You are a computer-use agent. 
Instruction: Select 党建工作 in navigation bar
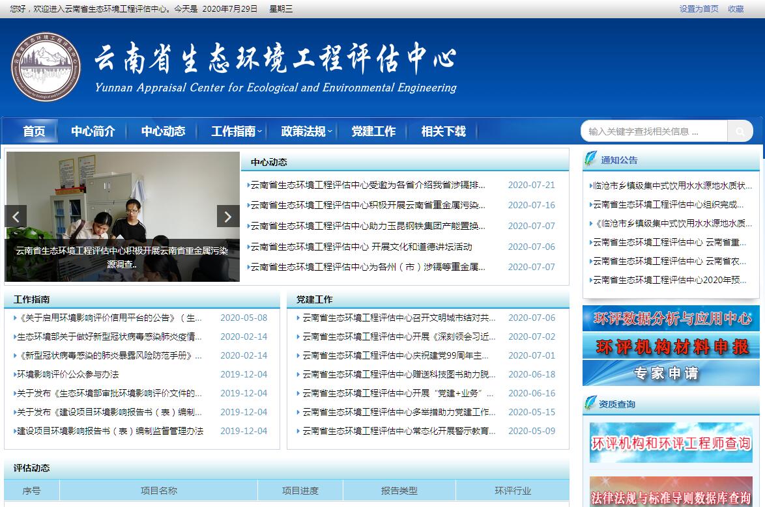373,131
